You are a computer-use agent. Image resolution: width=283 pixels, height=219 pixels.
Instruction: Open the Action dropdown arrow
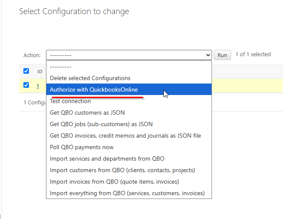point(208,55)
